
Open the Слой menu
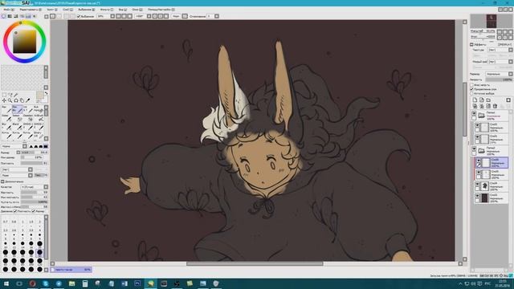tap(67, 10)
